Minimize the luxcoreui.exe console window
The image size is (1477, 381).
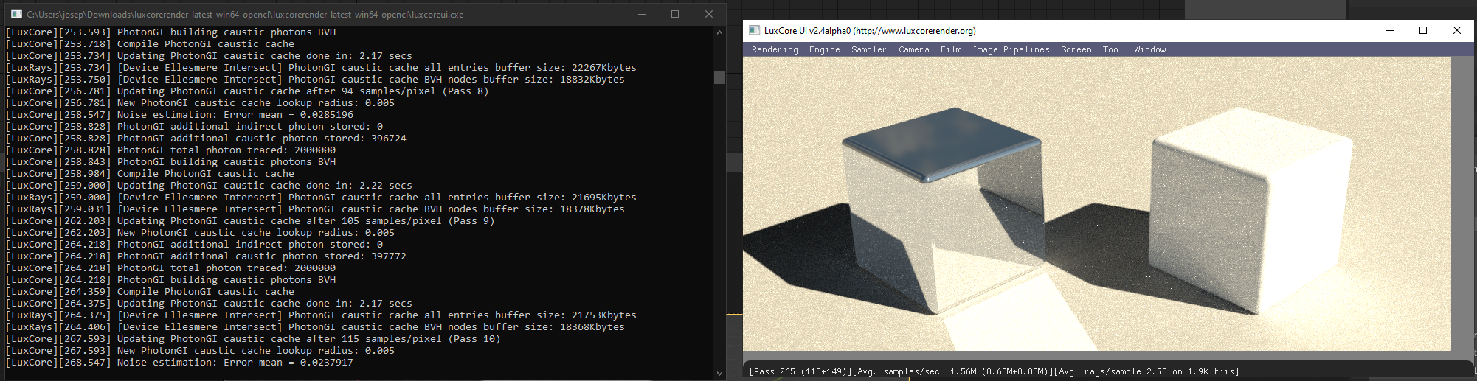coord(641,14)
